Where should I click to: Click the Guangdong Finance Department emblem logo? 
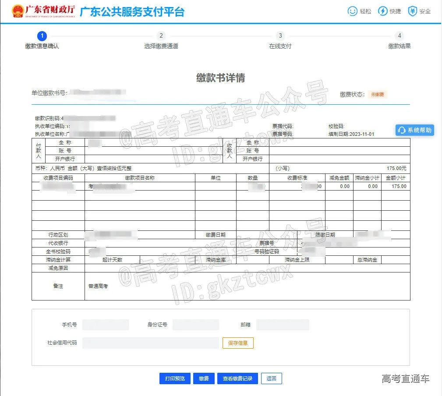coord(18,11)
